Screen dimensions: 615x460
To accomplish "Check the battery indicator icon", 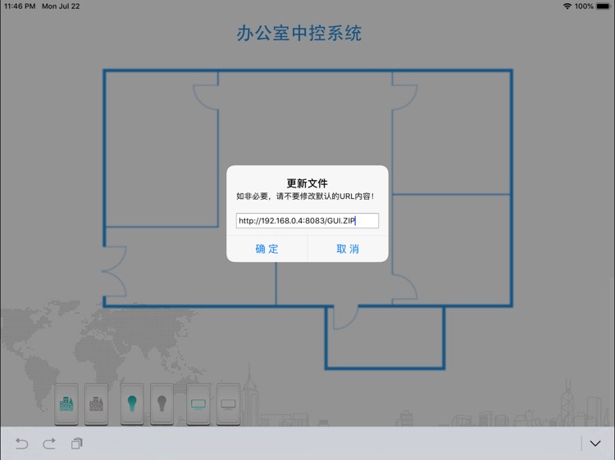I will pos(604,7).
